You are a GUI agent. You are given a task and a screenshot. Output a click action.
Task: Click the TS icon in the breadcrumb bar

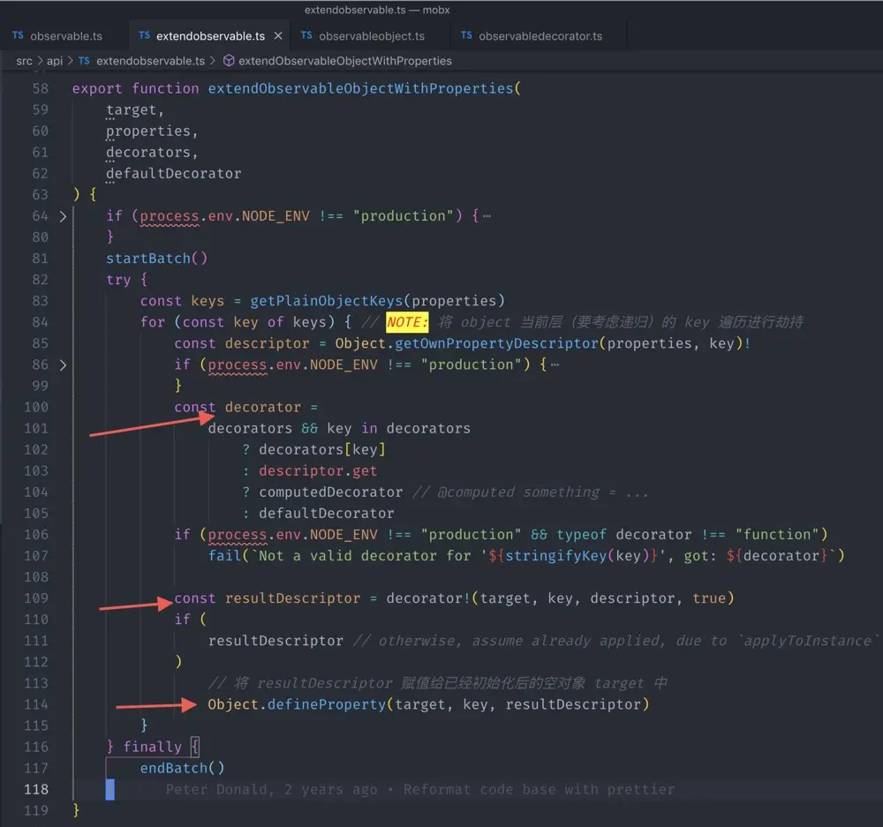(x=83, y=61)
